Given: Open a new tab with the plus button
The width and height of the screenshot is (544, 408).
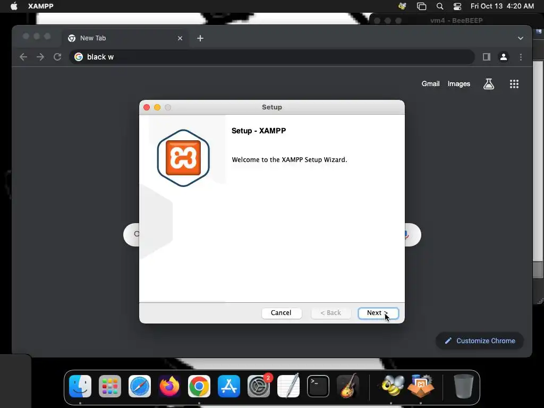Looking at the screenshot, I should tap(200, 38).
